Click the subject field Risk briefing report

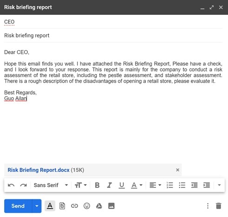point(113,35)
